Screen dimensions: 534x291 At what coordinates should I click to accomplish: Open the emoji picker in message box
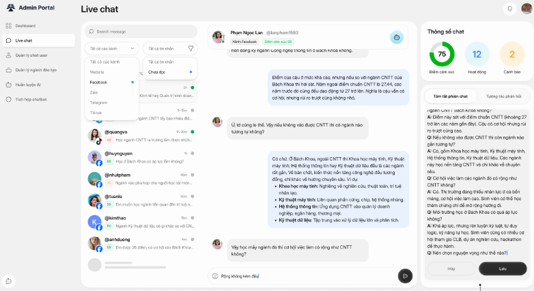[215, 276]
